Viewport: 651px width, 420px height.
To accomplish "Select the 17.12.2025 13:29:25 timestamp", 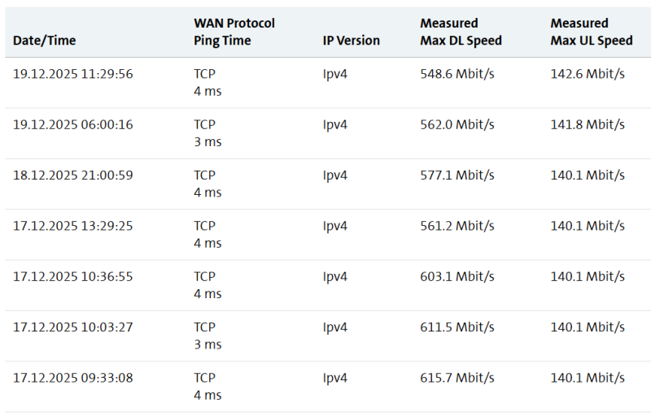I will pos(73,226).
